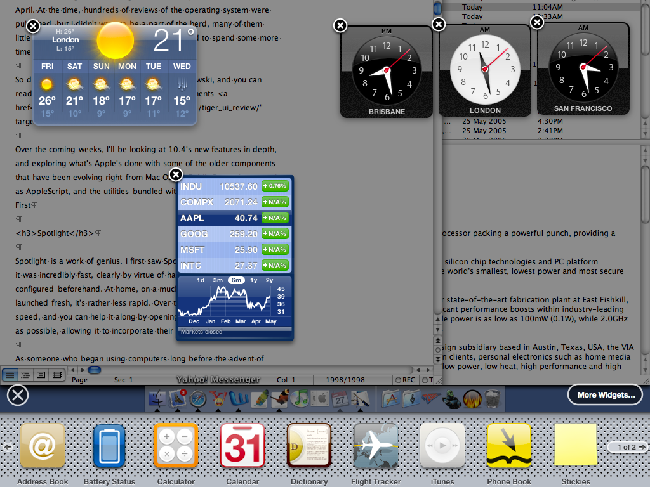This screenshot has width=650, height=487.
Task: Click the More Widgets button
Action: tap(606, 395)
